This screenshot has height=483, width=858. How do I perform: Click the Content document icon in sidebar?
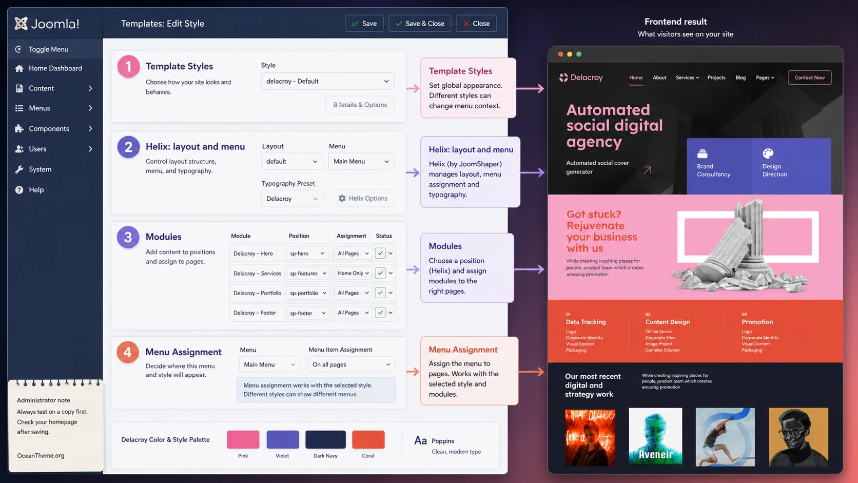point(19,88)
